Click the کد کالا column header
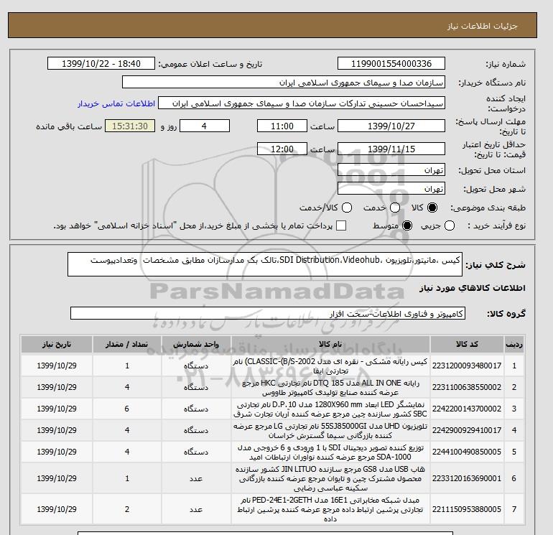Screen dimensions: 553x535 [467, 345]
